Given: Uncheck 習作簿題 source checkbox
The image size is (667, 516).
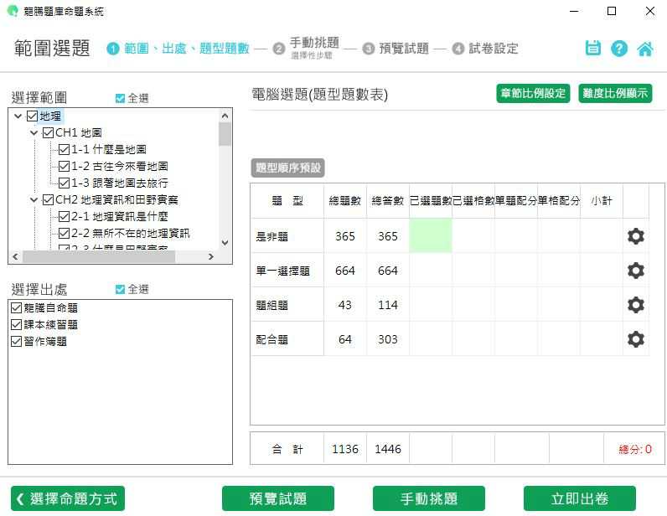Looking at the screenshot, I should [16, 341].
